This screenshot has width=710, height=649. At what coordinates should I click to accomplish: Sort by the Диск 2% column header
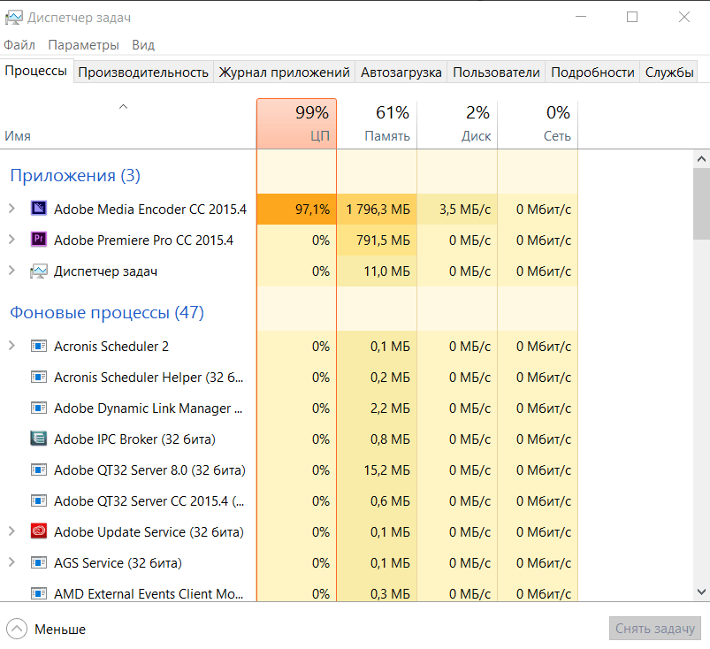tap(457, 124)
